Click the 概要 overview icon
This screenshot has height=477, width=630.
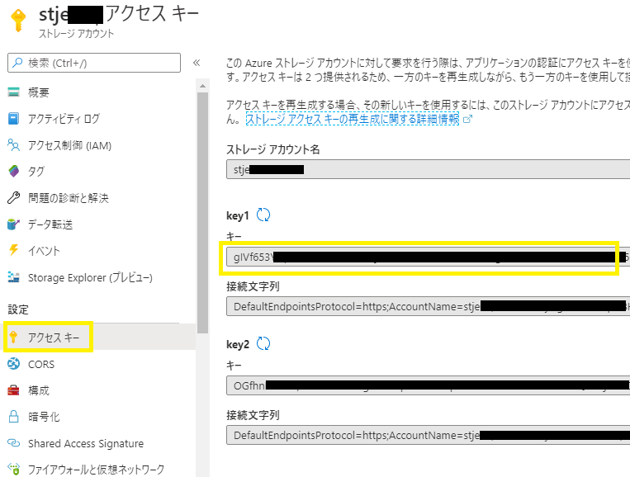click(x=14, y=92)
